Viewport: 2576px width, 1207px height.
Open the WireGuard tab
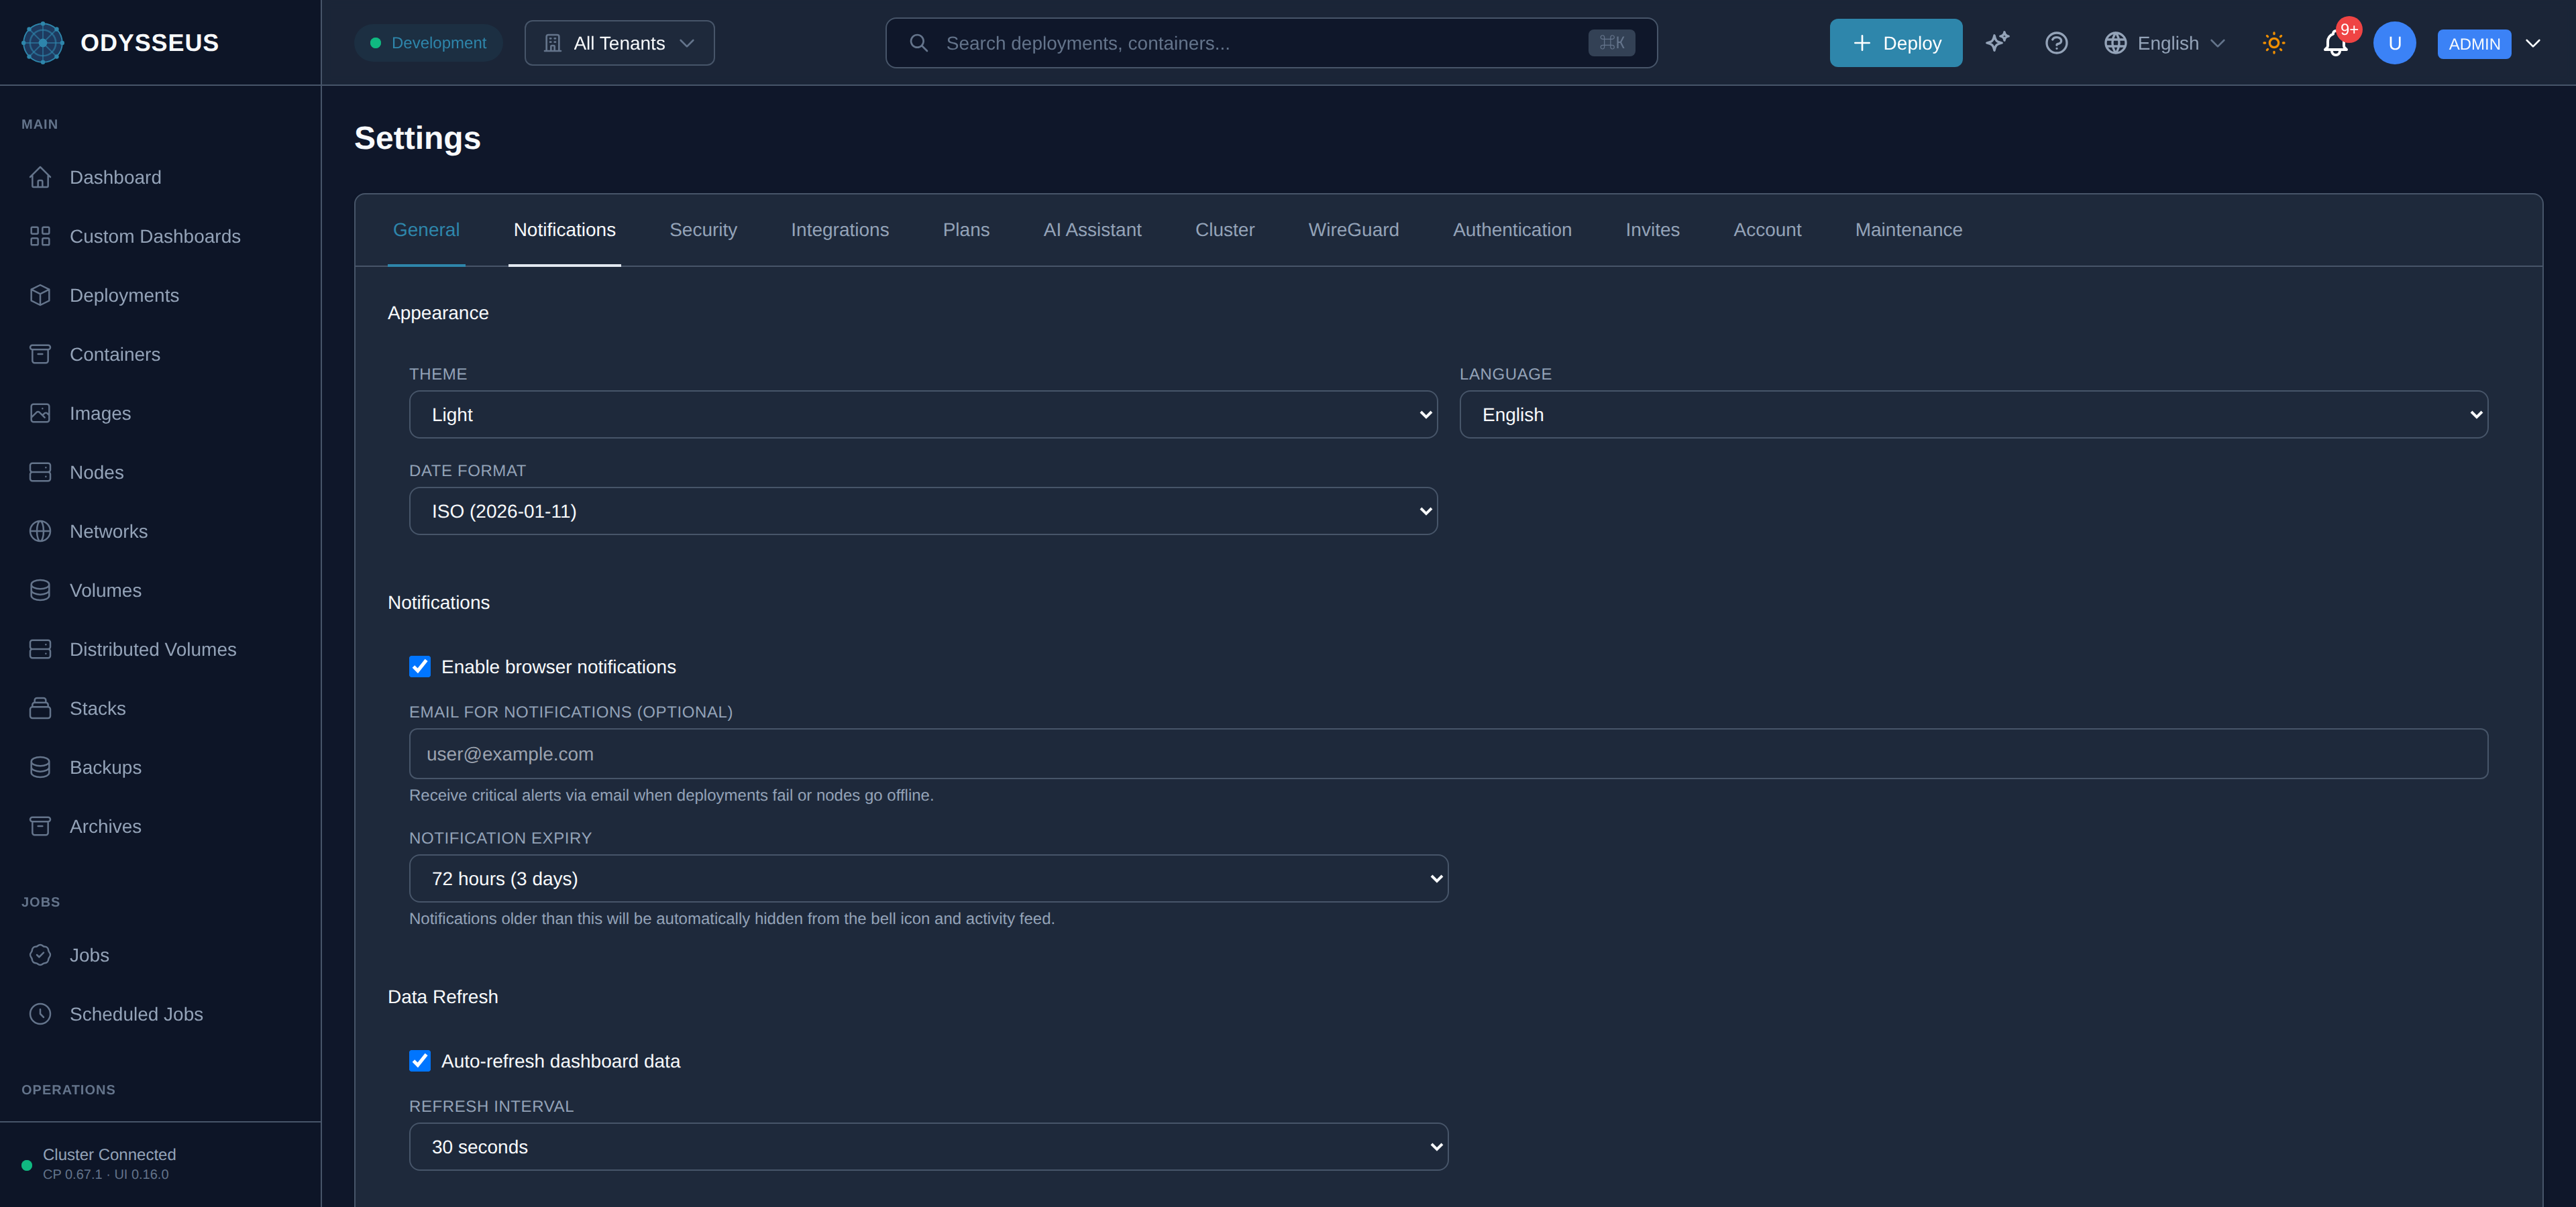[1353, 230]
